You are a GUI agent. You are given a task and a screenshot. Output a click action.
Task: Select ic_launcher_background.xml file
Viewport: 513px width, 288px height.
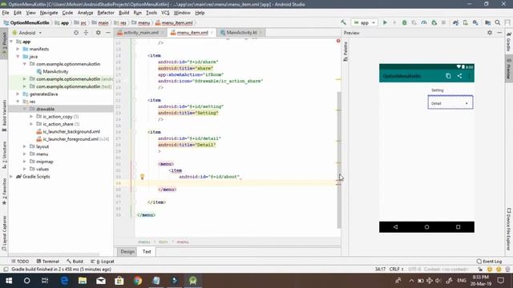[x=68, y=131]
